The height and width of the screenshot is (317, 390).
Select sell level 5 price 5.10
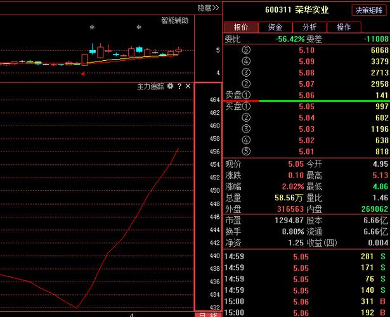click(x=306, y=50)
